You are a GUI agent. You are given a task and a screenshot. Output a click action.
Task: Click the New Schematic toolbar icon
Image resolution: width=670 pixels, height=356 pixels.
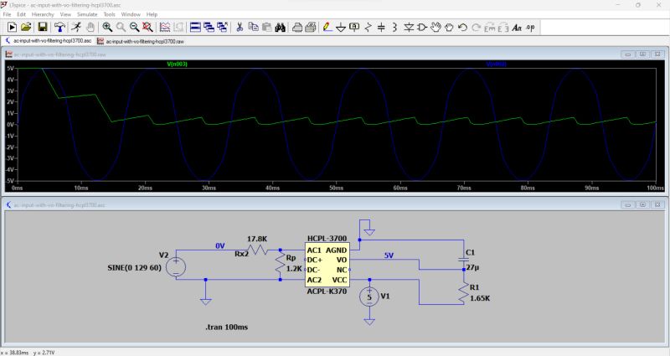pyautogui.click(x=12, y=28)
